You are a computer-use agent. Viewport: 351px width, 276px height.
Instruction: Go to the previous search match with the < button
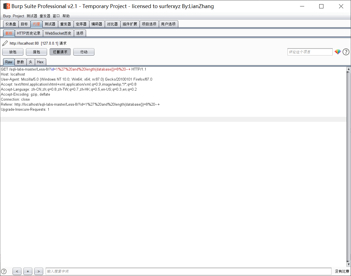(17, 271)
